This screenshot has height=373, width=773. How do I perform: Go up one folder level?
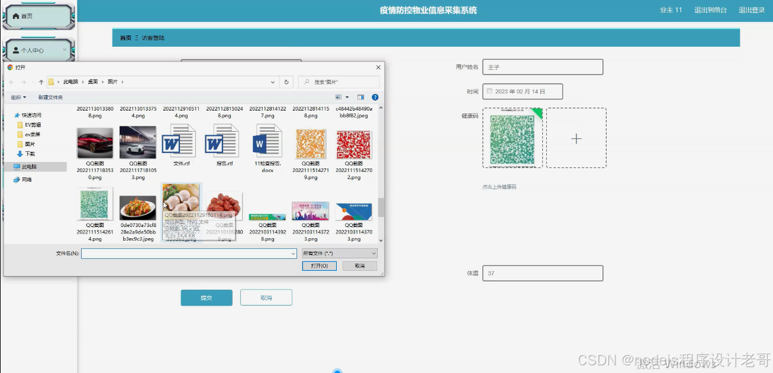tap(41, 82)
